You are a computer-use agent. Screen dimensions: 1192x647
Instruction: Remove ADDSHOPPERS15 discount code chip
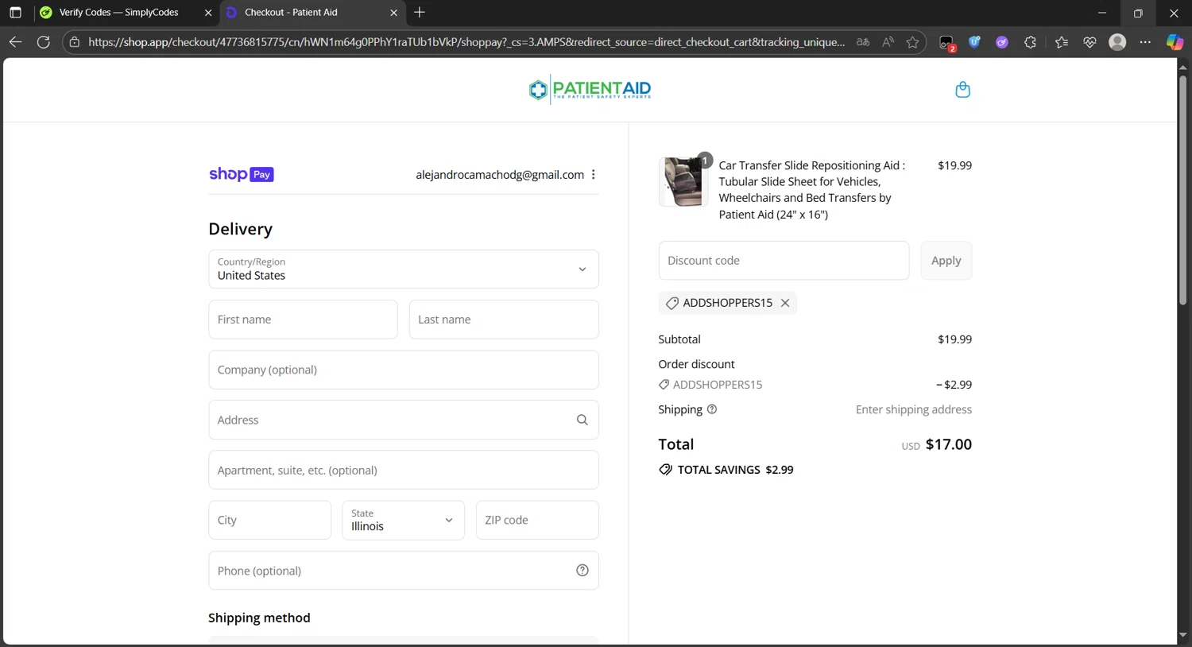pyautogui.click(x=785, y=303)
